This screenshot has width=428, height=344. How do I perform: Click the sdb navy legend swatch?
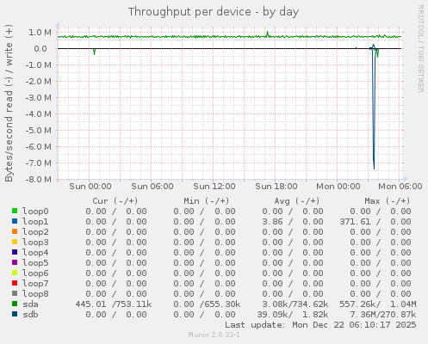(x=15, y=314)
